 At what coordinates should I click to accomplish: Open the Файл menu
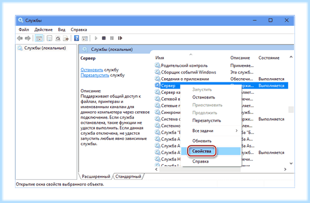pos(24,30)
